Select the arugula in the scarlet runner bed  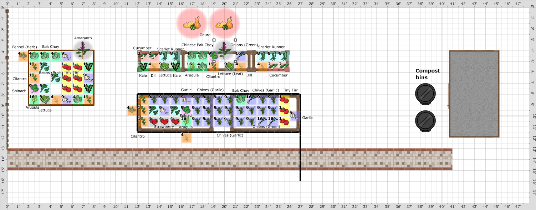tap(192, 66)
